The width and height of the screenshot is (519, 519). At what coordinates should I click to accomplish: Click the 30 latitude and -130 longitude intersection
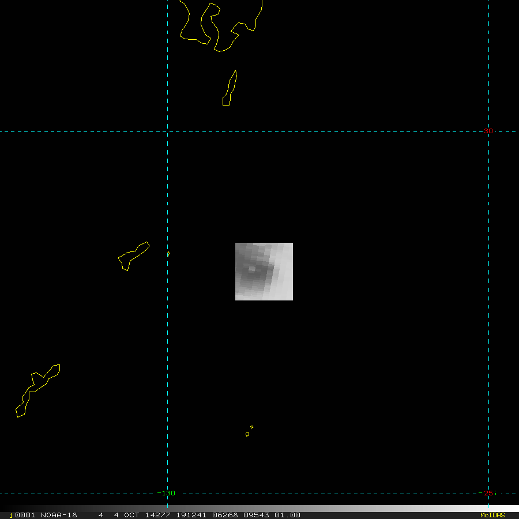[x=167, y=131]
